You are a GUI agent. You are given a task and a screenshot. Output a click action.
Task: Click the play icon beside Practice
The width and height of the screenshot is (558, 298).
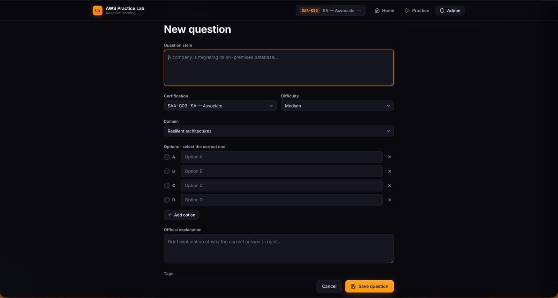407,10
